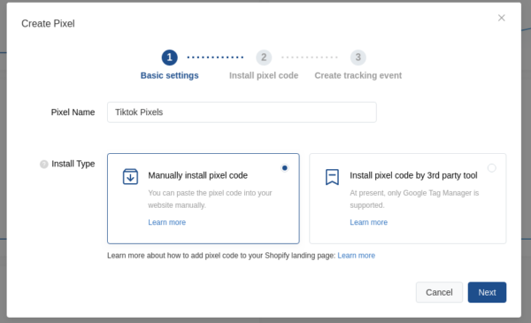
Task: Open Learn more under Google Tag Manager option
Action: click(369, 222)
